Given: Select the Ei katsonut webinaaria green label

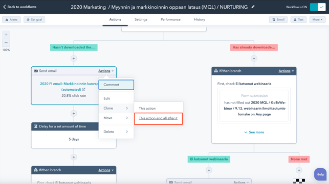Looking at the screenshot, I should click(209, 159).
